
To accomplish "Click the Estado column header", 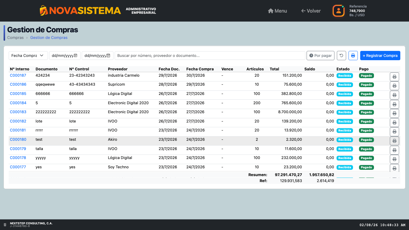I will pos(343,69).
